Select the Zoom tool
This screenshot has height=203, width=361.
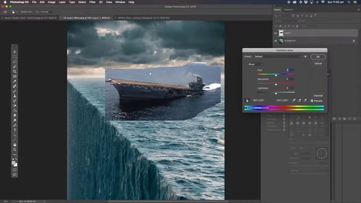coord(15,149)
